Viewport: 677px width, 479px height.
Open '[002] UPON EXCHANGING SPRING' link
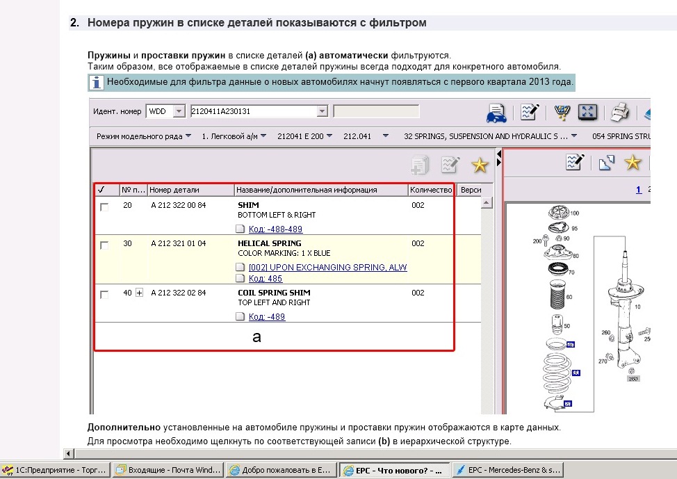[x=327, y=267]
